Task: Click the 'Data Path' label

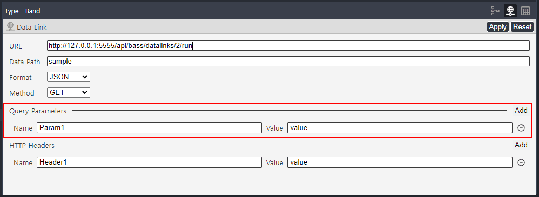Action: (x=24, y=62)
